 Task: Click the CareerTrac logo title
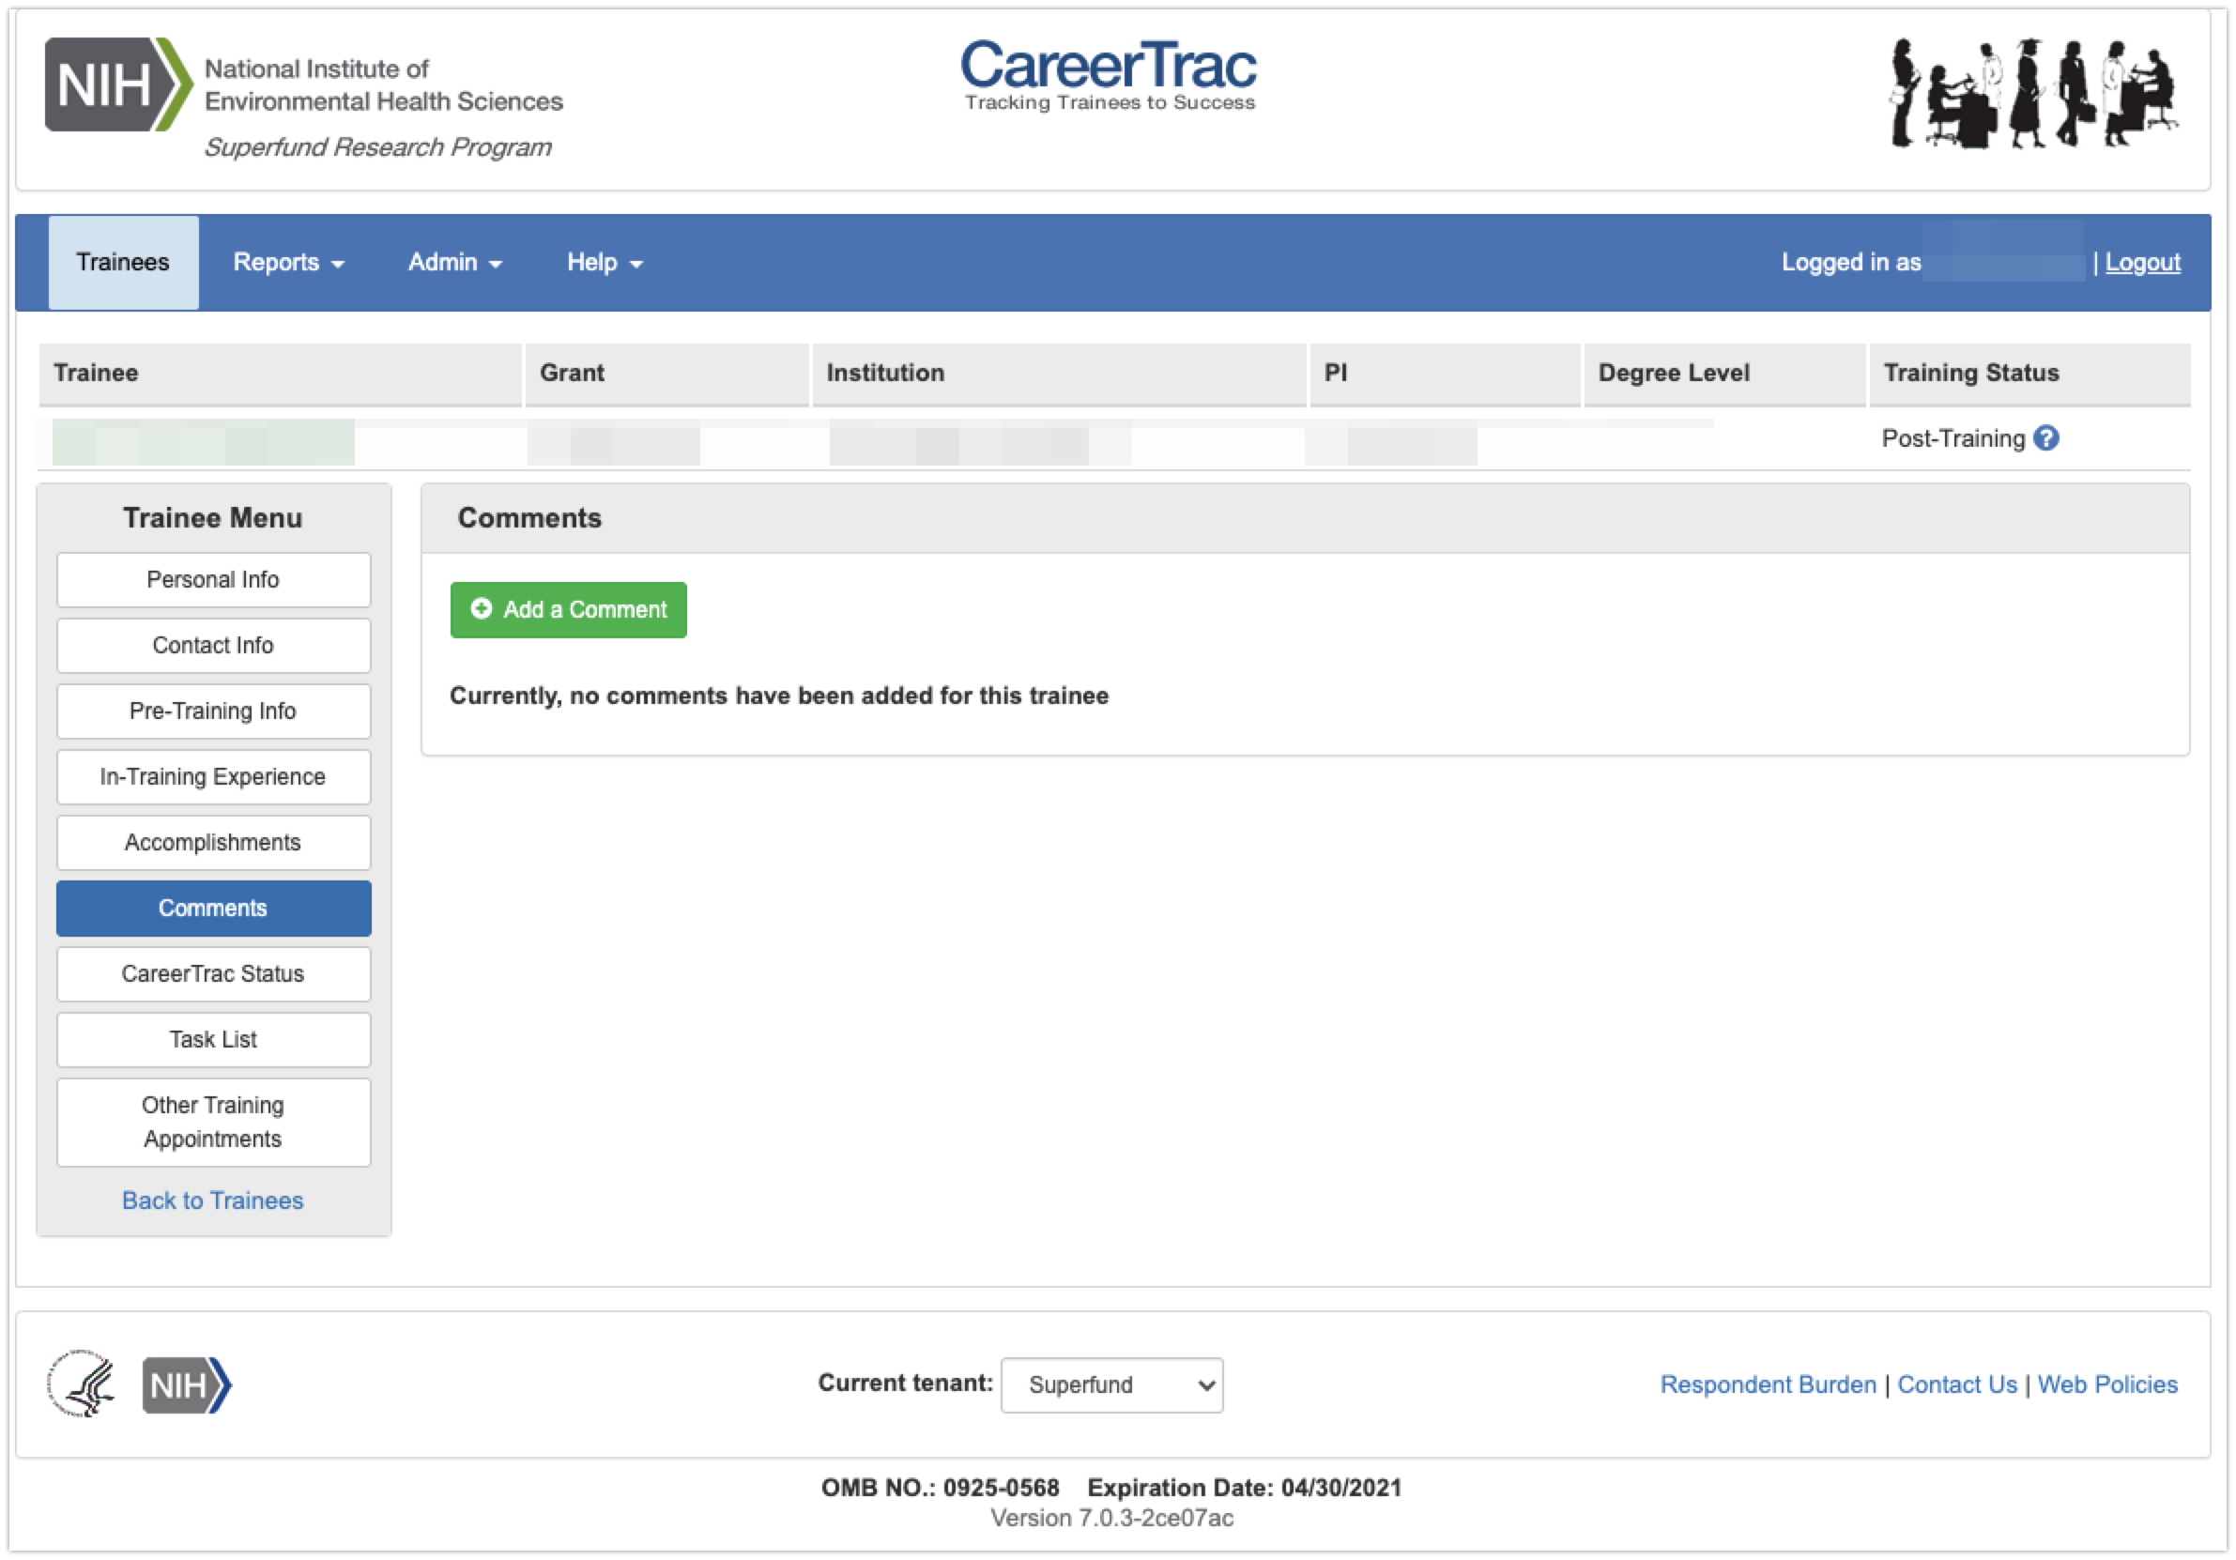tap(1109, 75)
